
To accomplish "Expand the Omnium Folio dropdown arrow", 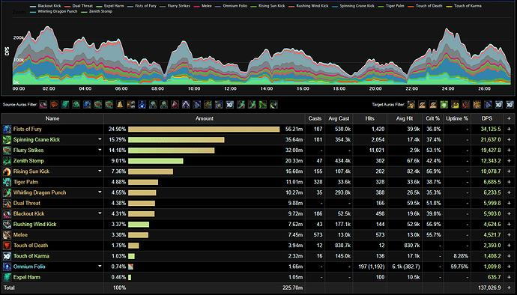I will [x=100, y=266].
